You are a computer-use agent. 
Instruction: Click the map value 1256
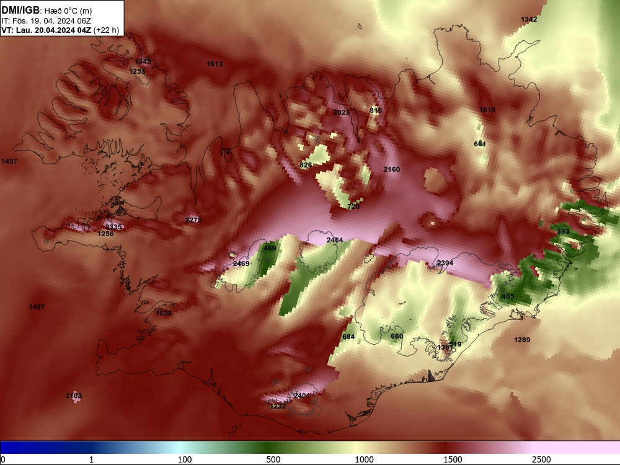click(x=105, y=234)
